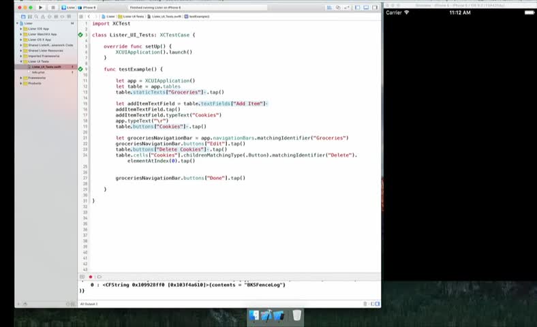Image resolution: width=537 pixels, height=327 pixels.
Task: Expand the Frameworks group
Action: 21,78
